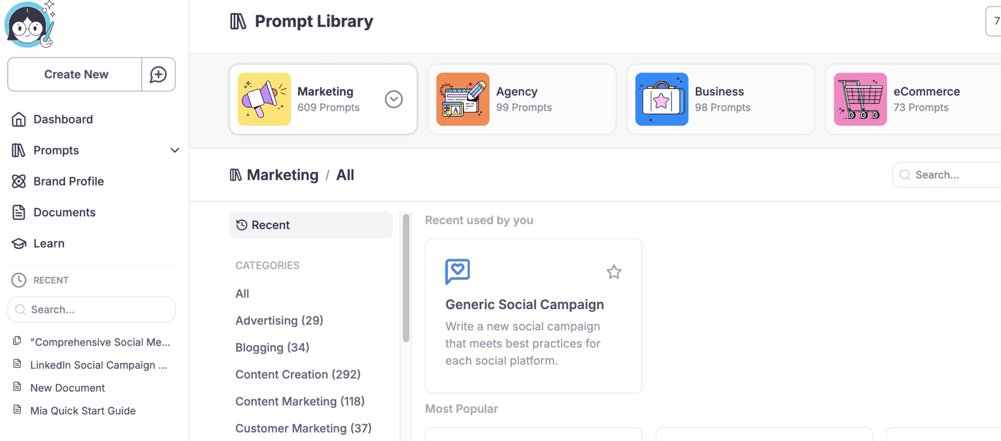1001x441 pixels.
Task: Click magnifier icon in Marketing search box
Action: click(905, 175)
